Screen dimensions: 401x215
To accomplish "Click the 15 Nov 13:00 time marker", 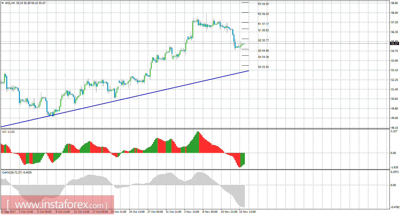I will pos(248,212).
